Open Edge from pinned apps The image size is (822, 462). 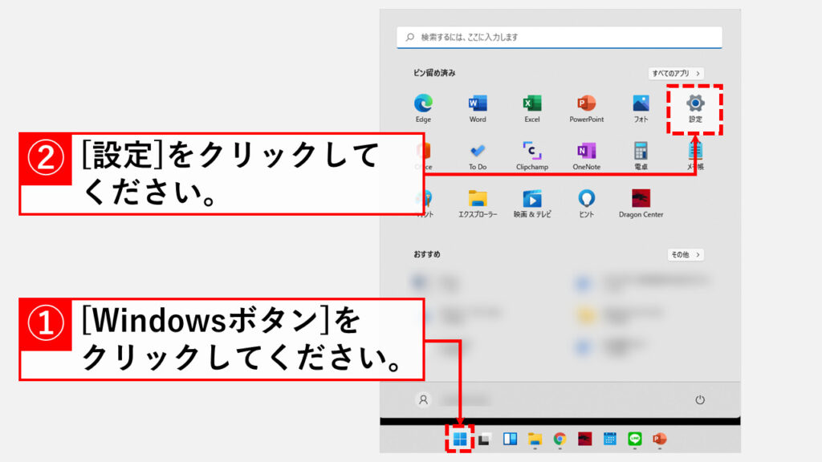(423, 108)
